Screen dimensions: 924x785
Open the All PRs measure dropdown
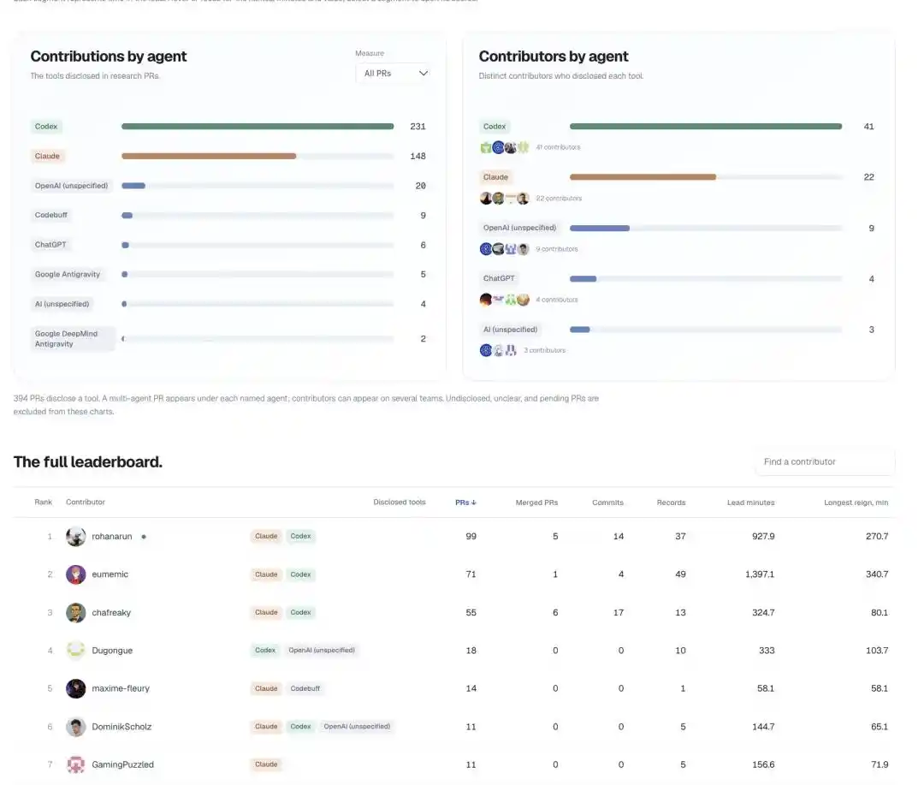tap(394, 73)
